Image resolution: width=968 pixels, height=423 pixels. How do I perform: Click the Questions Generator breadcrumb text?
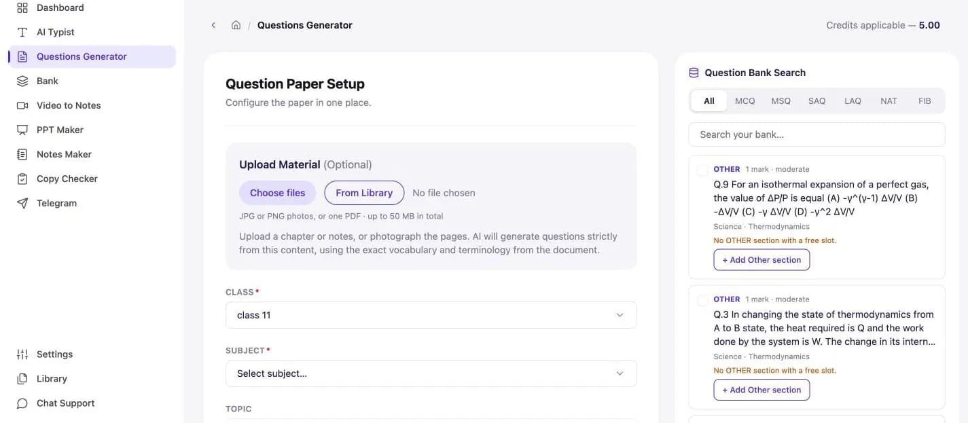pyautogui.click(x=305, y=25)
